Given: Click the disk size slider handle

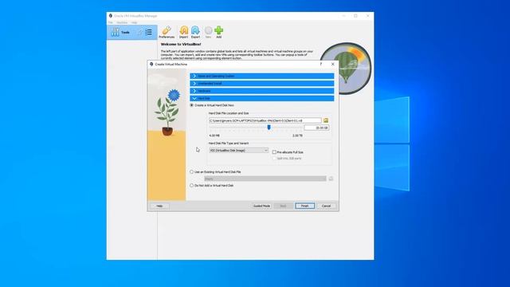Looking at the screenshot, I should (269, 128).
